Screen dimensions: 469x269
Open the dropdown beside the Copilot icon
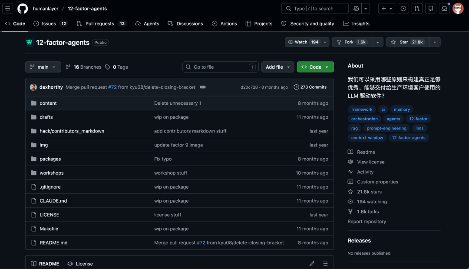click(x=366, y=8)
